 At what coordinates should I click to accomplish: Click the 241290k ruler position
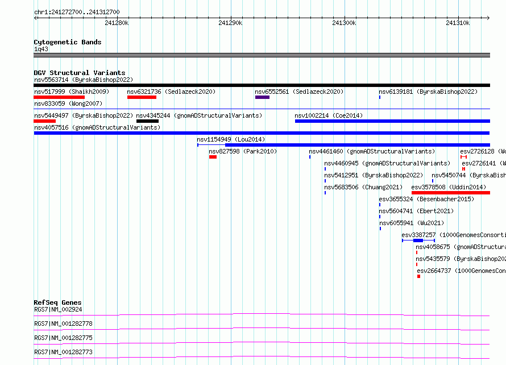230,23
